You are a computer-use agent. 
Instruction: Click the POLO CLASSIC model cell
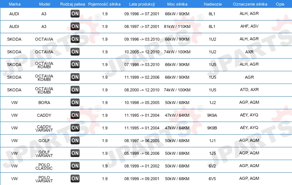(44, 166)
